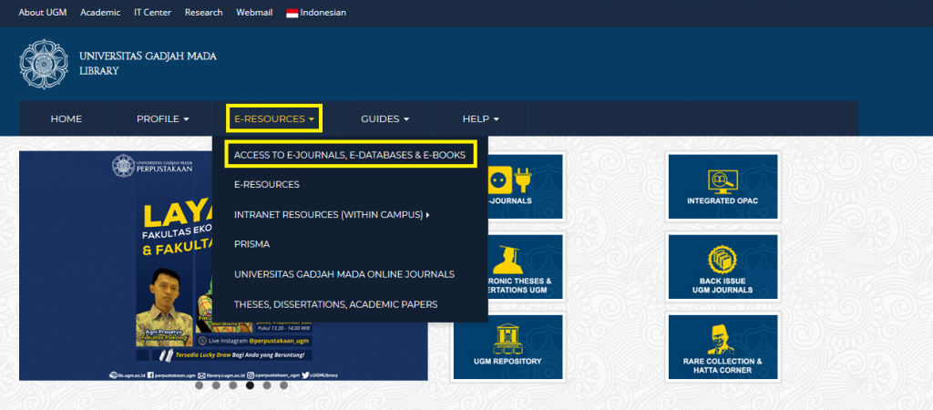Open the Research link
This screenshot has width=933, height=410.
[203, 13]
